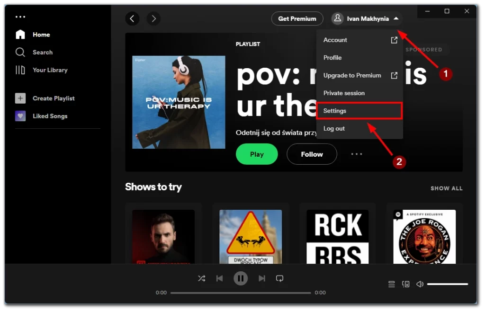This screenshot has width=485, height=312.
Task: Follow the featured playlist
Action: point(312,154)
